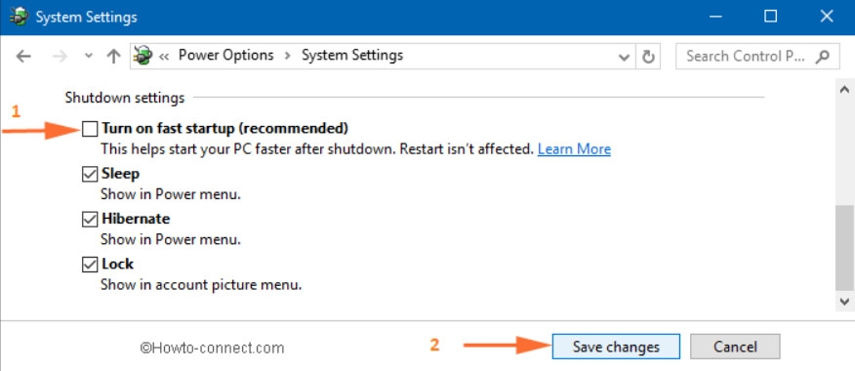
Task: Click the Cancel button
Action: tap(735, 347)
